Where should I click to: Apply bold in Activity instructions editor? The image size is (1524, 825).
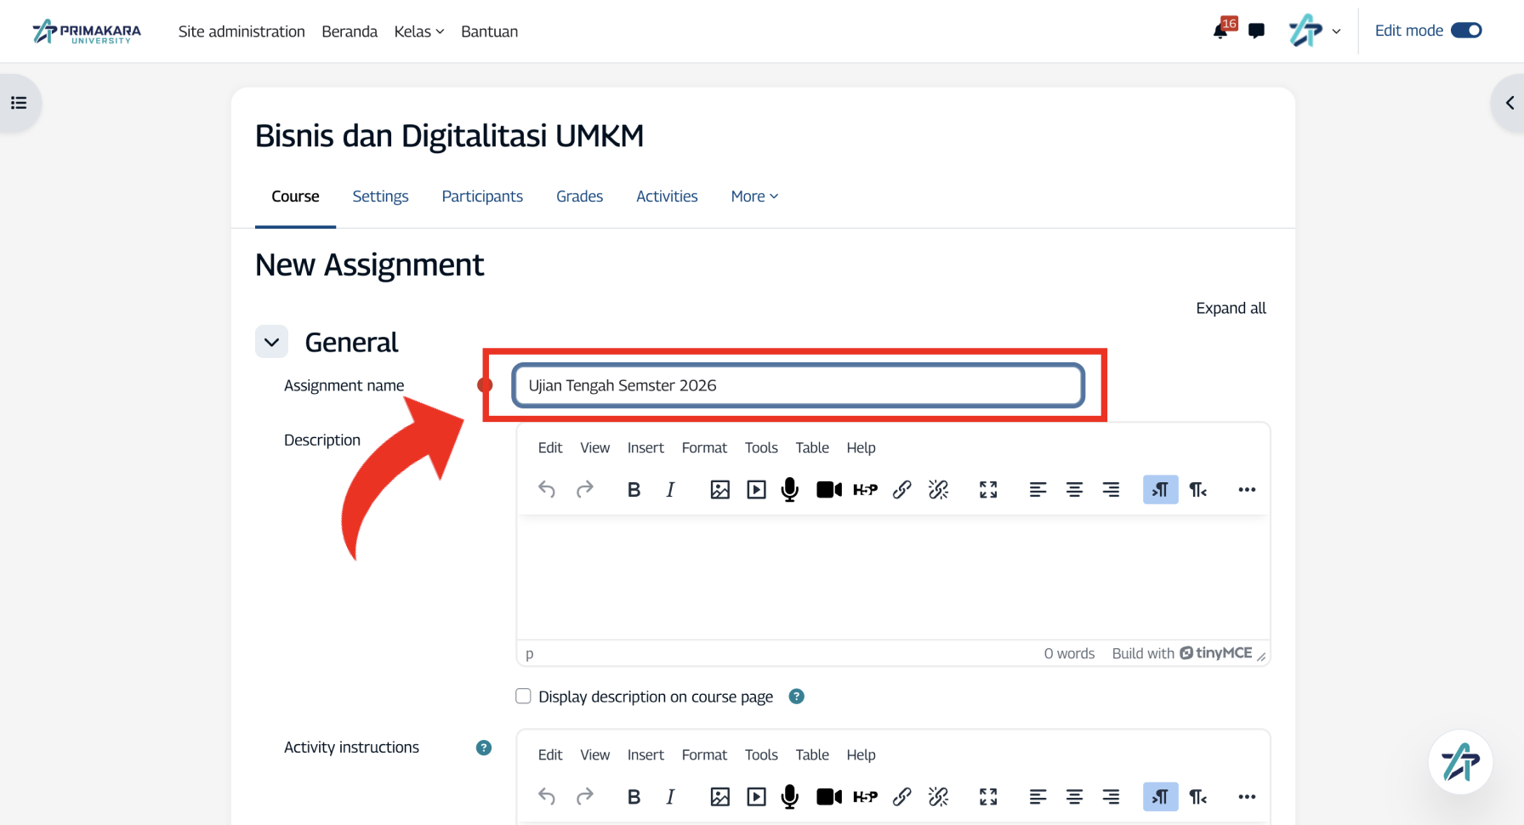tap(634, 796)
